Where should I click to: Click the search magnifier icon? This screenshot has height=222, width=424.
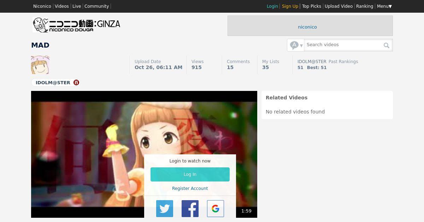click(x=387, y=45)
